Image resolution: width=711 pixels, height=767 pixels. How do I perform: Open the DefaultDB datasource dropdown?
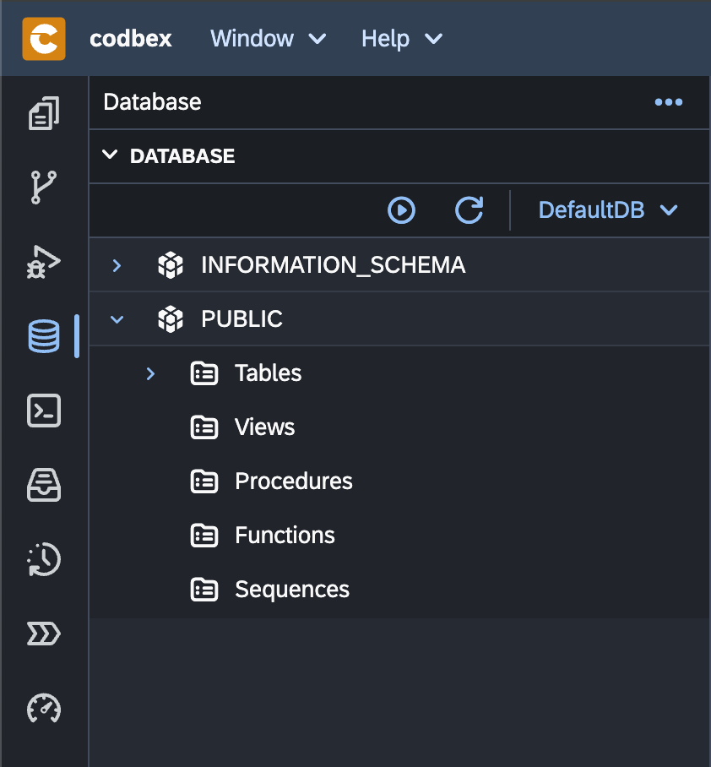[x=608, y=210]
